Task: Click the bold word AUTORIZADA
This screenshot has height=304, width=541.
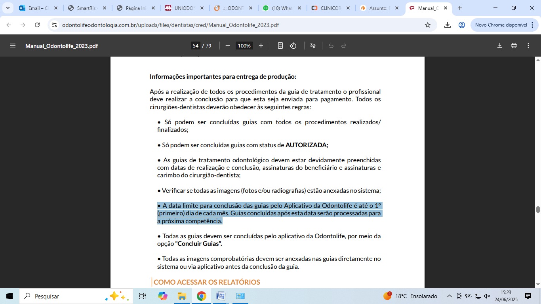Action: pyautogui.click(x=307, y=145)
